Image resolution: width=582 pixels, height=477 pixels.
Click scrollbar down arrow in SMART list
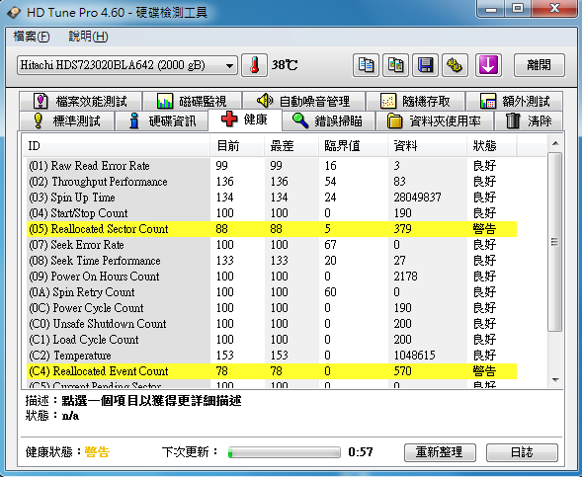555,380
